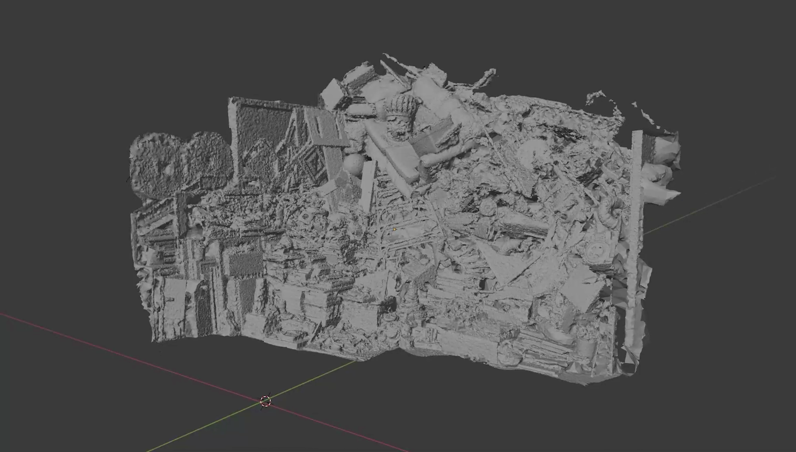Click the smooth sphere in the scanned mesh
Viewport: 796px width, 452px height.
pyautogui.click(x=354, y=164)
